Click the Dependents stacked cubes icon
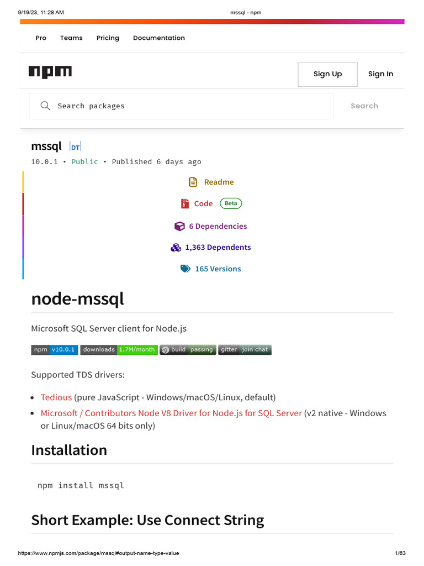 click(176, 248)
